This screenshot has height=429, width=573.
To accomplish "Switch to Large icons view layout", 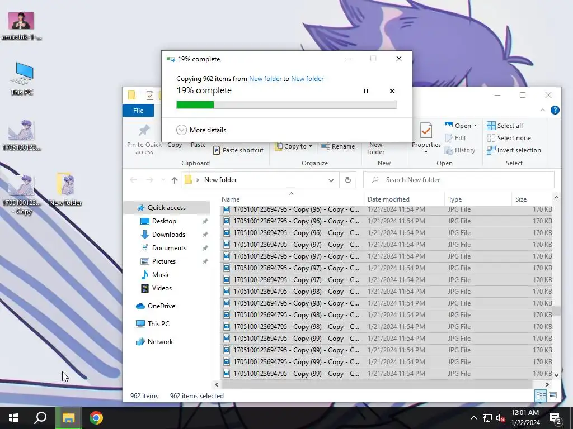I will pyautogui.click(x=553, y=395).
